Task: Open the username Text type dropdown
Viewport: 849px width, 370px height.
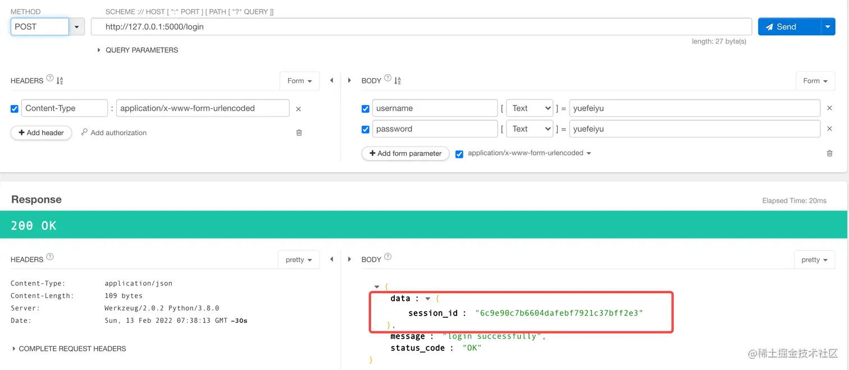Action: coord(530,108)
